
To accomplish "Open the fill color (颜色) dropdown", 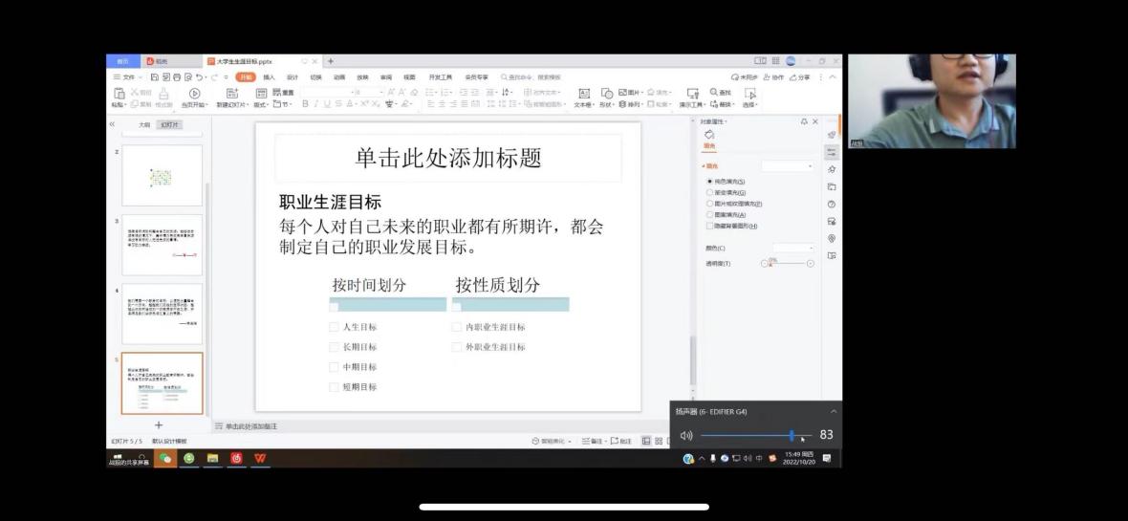I will point(793,248).
